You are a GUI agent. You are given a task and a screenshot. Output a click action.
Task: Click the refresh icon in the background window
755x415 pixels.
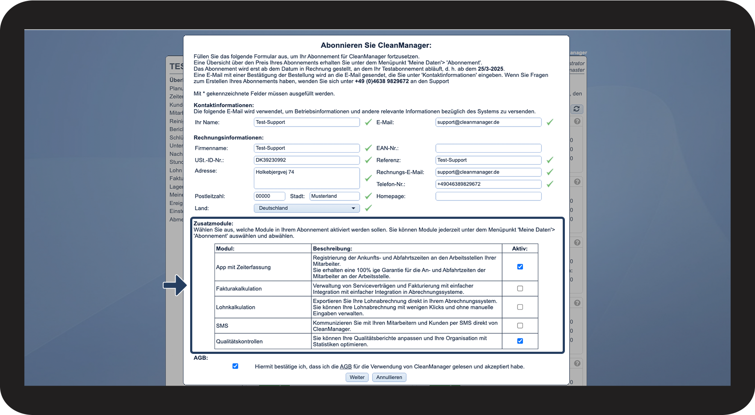pyautogui.click(x=576, y=109)
